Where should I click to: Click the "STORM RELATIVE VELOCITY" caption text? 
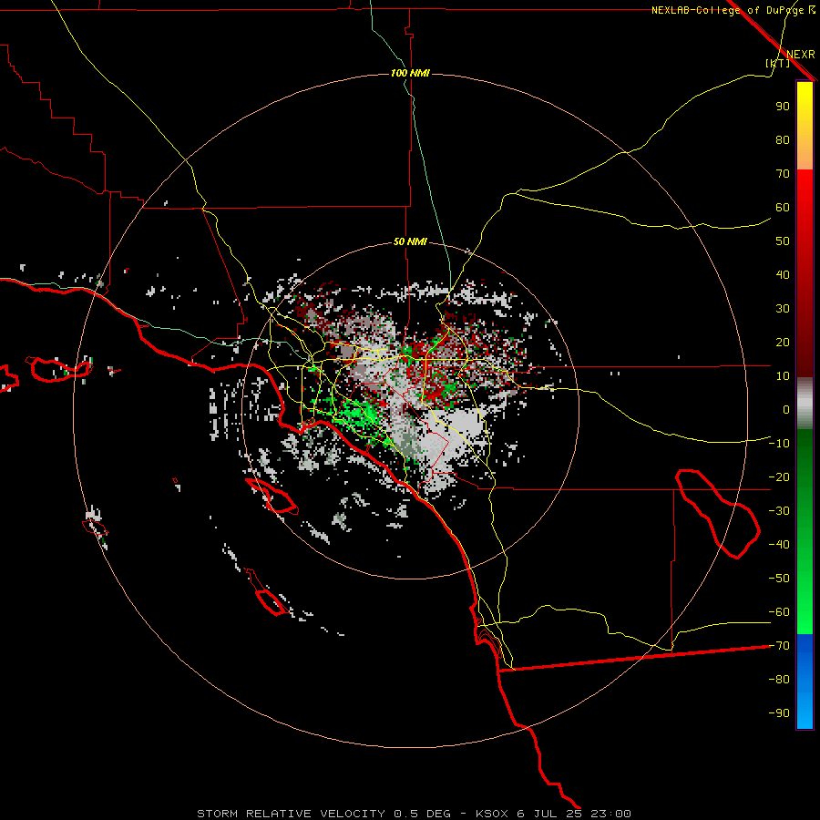coord(291,814)
